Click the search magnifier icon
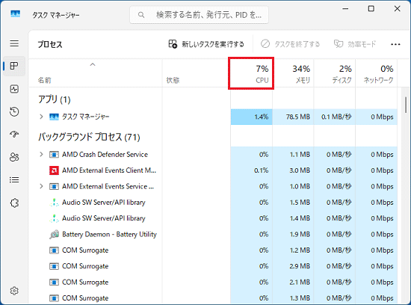This screenshot has width=411, height=305. pyautogui.click(x=141, y=15)
